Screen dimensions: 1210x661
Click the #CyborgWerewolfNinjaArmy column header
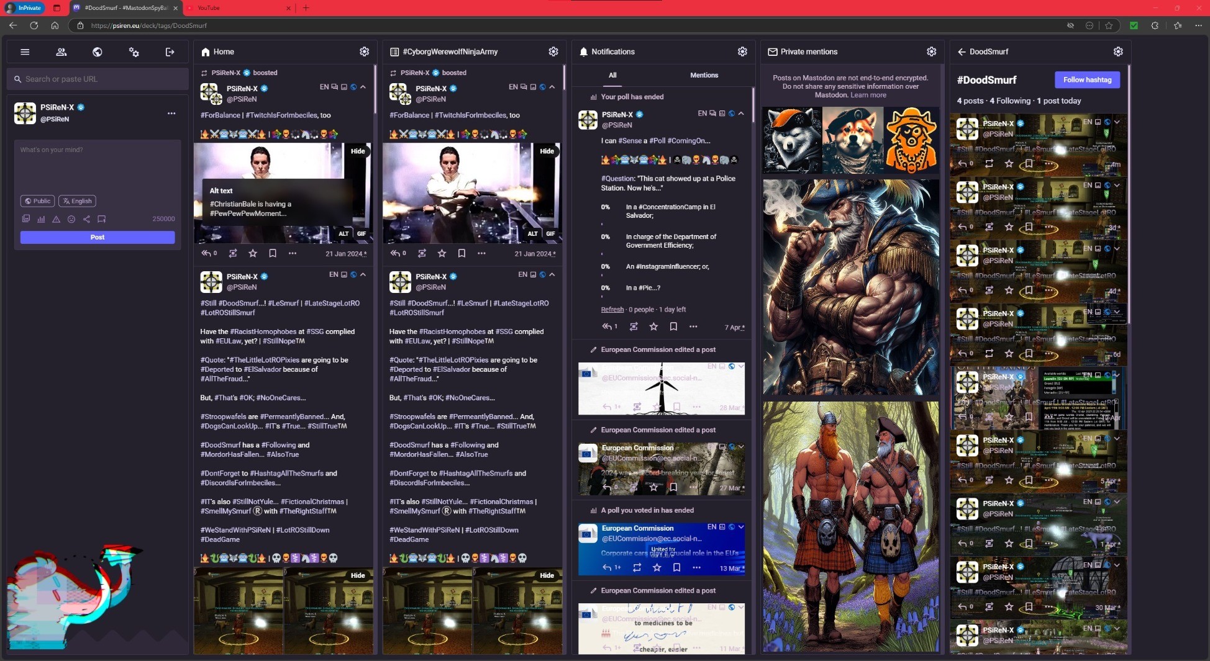(465, 52)
